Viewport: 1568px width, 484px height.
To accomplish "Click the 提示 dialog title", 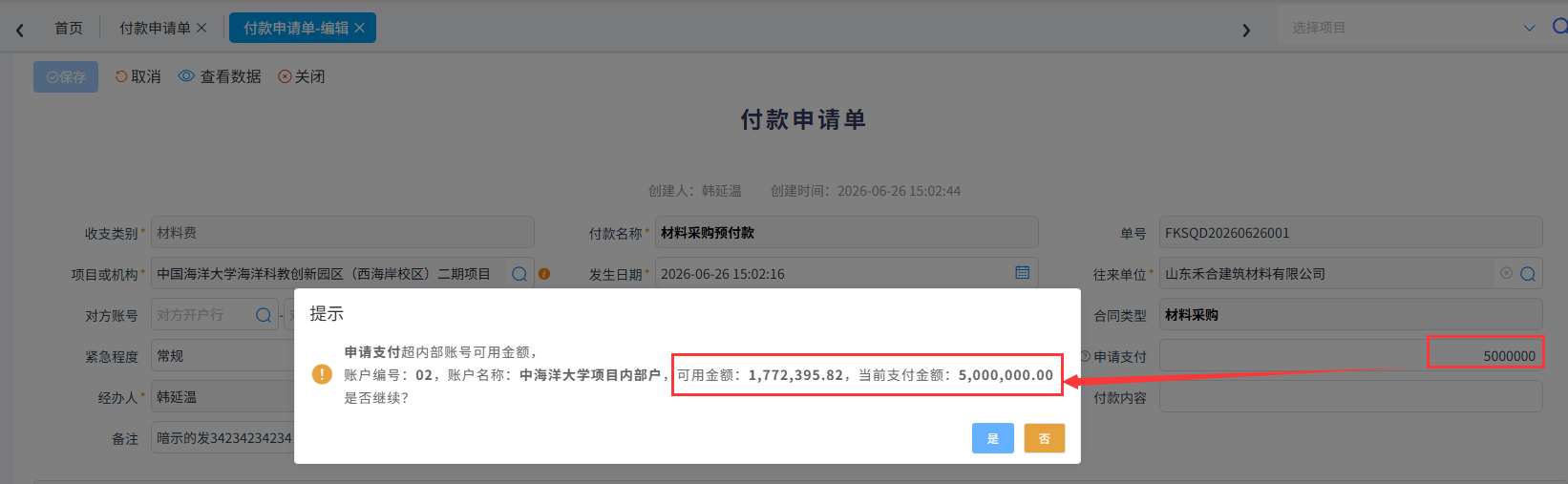I will 327,314.
